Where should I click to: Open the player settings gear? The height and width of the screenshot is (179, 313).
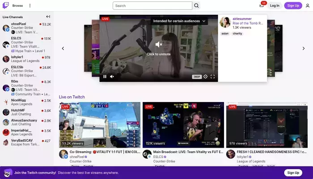[205, 77]
